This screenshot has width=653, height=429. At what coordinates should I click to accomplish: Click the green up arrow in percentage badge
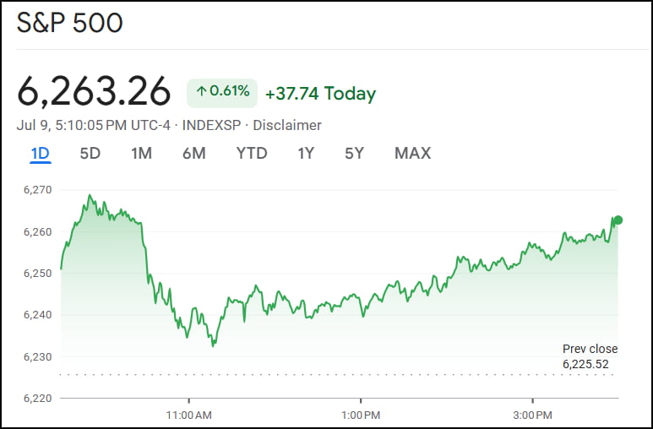click(x=201, y=92)
